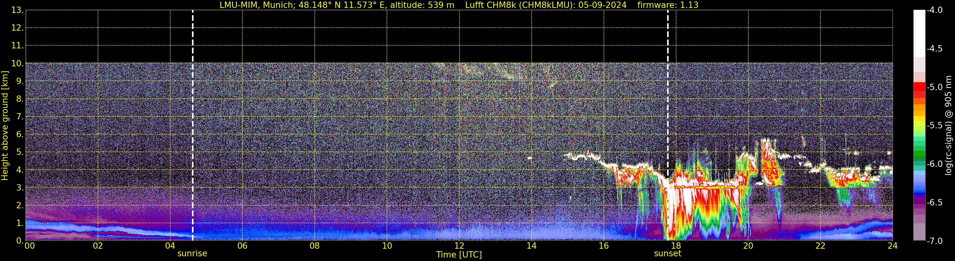
Task: Click the '14' time axis tick label
Action: point(532,246)
